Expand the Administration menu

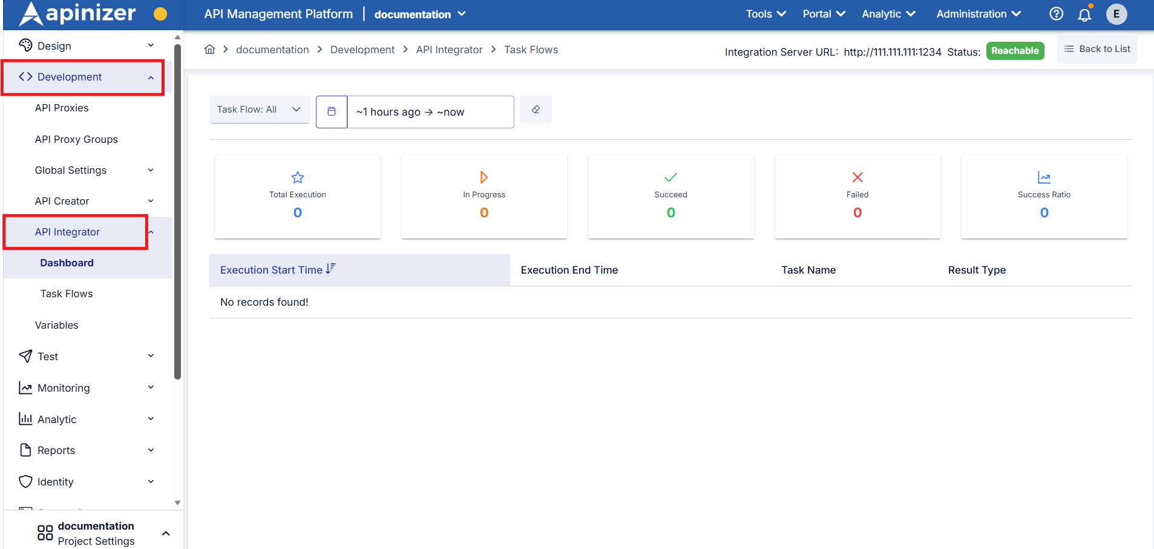tap(978, 14)
